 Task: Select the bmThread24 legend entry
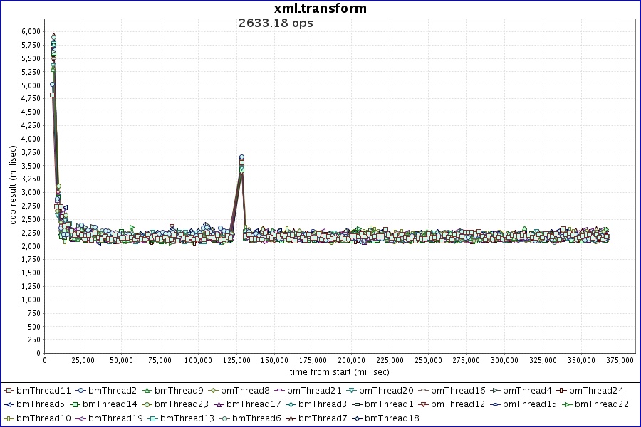pyautogui.click(x=596, y=390)
